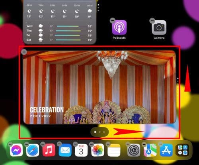Open the Notes app in dock

pyautogui.click(x=114, y=150)
